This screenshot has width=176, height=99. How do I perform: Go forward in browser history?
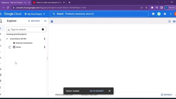(x=3, y=8)
